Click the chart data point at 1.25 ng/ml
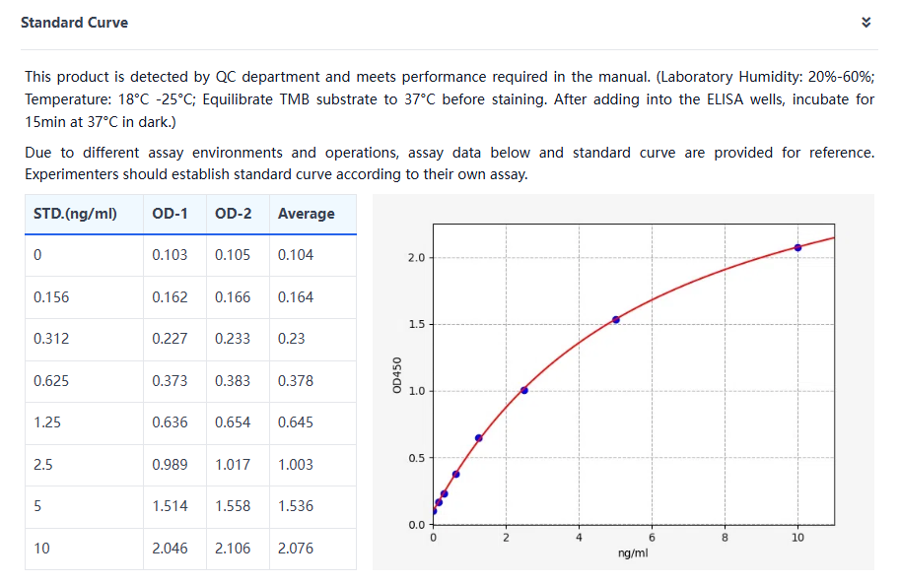 (x=479, y=438)
